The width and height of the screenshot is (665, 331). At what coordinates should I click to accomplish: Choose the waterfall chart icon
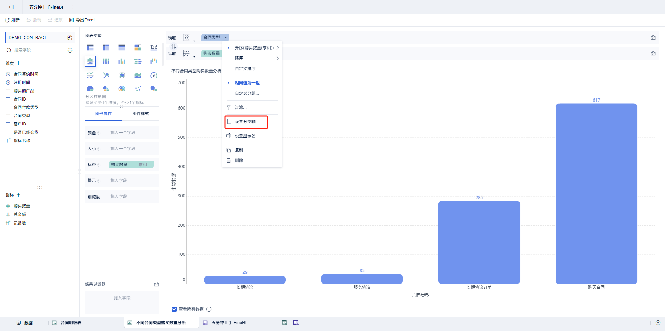pyautogui.click(x=154, y=61)
